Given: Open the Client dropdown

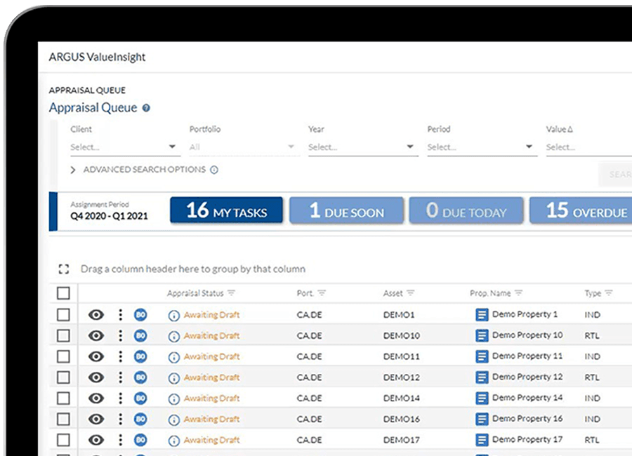Looking at the screenshot, I should pos(124,147).
